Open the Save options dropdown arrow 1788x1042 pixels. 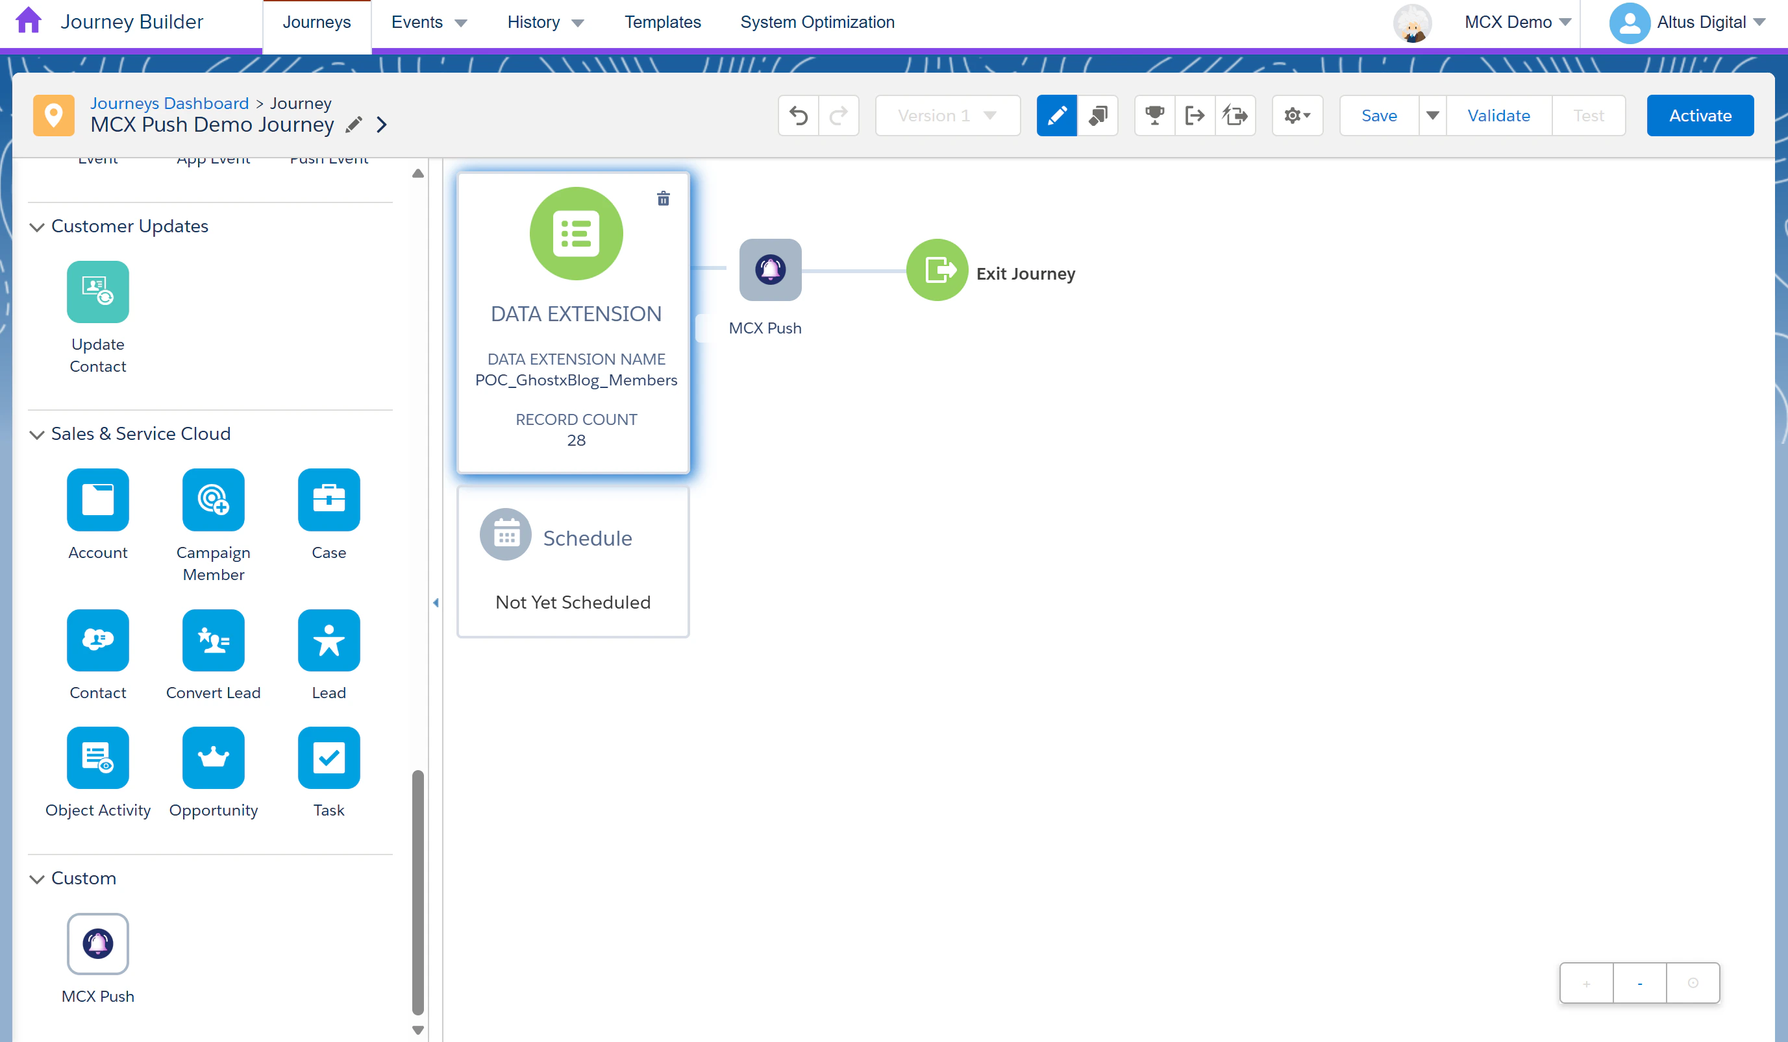[1432, 115]
